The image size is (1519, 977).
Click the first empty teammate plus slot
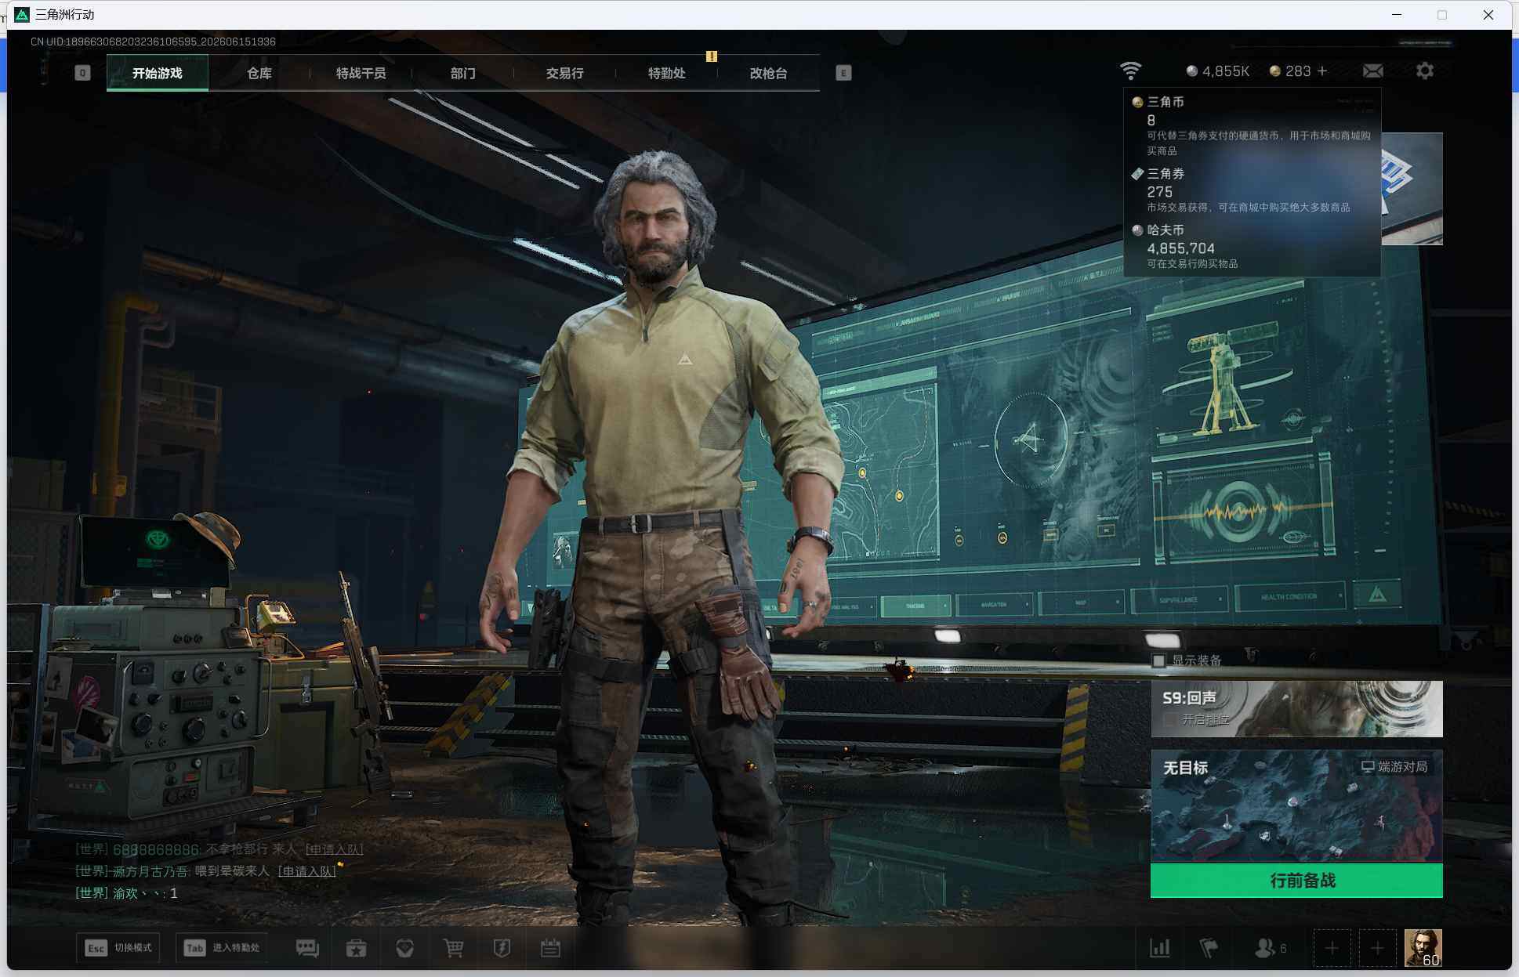click(1332, 948)
